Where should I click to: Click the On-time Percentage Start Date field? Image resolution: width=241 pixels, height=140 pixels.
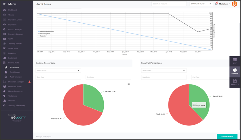58,77
